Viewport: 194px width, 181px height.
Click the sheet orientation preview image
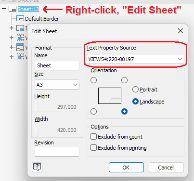click(x=110, y=96)
